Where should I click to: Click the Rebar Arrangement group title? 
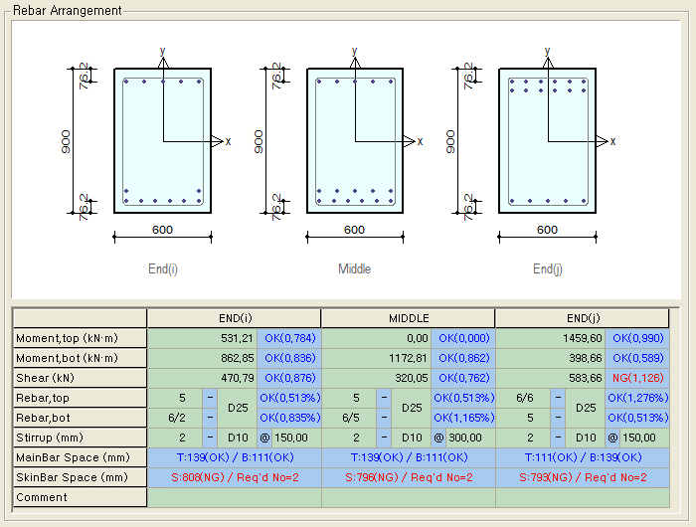67,10
